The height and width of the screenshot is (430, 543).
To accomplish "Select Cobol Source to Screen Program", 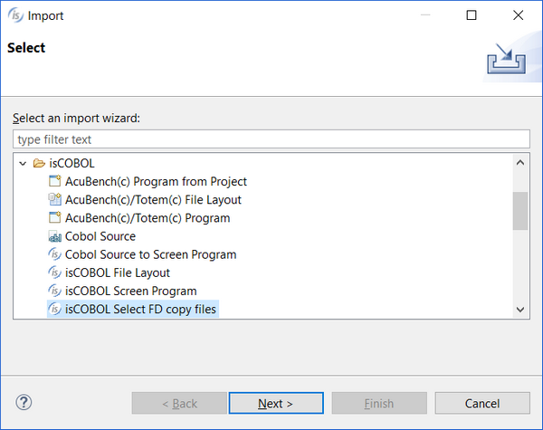I will pos(150,254).
